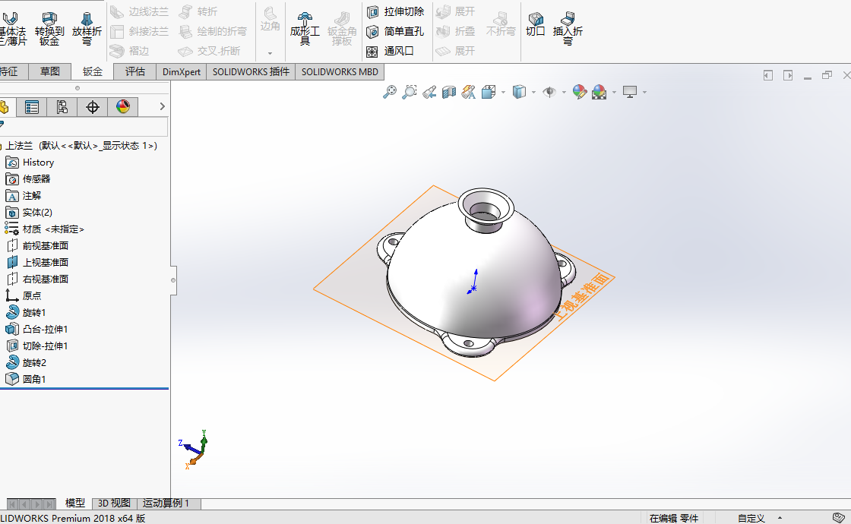
Task: Click the status bar tag icon
Action: [x=839, y=518]
